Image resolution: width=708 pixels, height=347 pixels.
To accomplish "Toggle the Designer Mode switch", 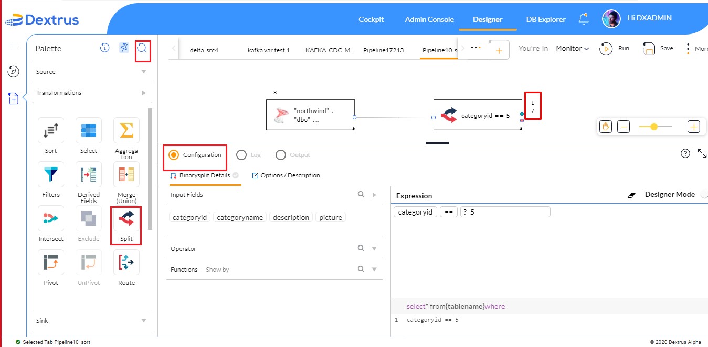I will [x=704, y=194].
